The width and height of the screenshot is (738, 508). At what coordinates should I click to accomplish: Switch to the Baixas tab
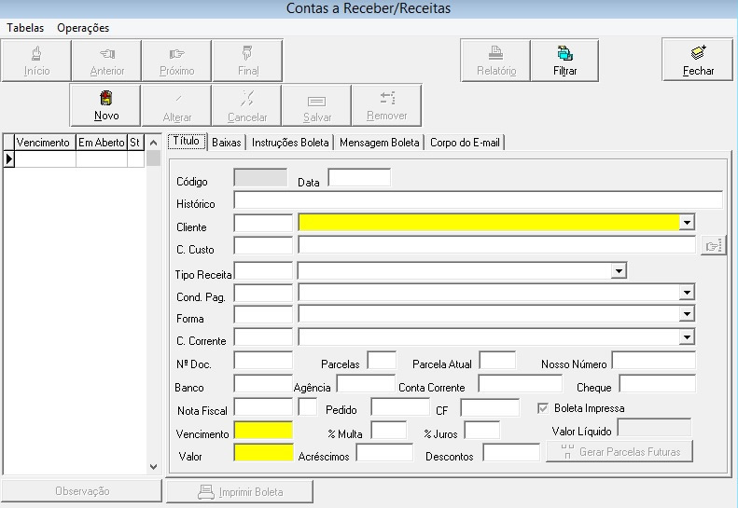227,143
